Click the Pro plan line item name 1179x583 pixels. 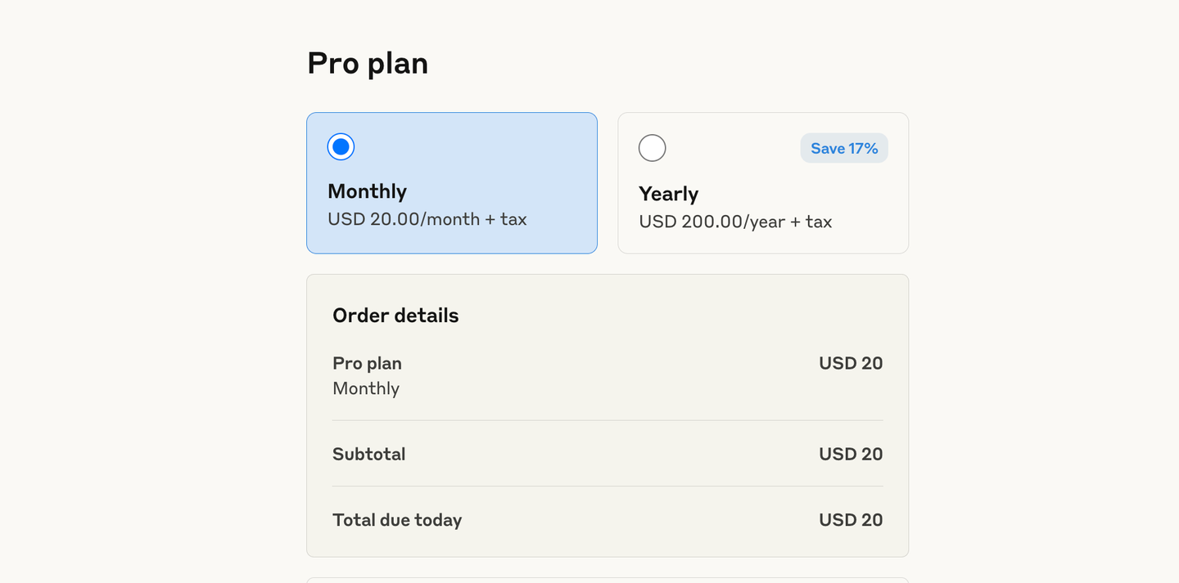[x=367, y=363]
